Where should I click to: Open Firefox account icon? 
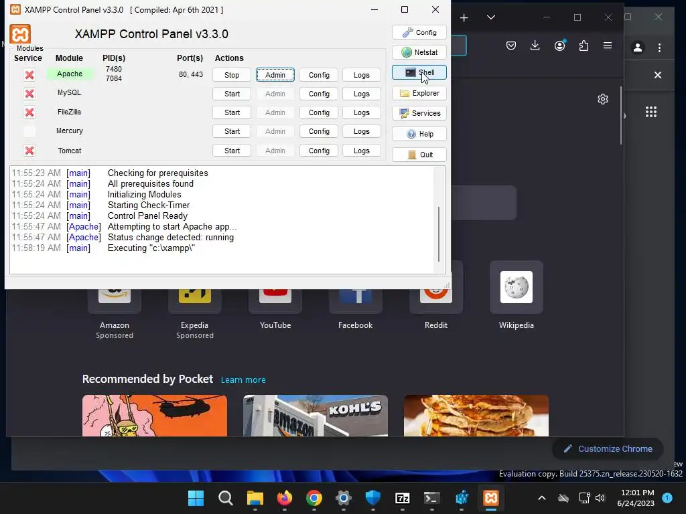click(559, 46)
